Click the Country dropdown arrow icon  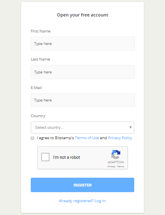(131, 128)
